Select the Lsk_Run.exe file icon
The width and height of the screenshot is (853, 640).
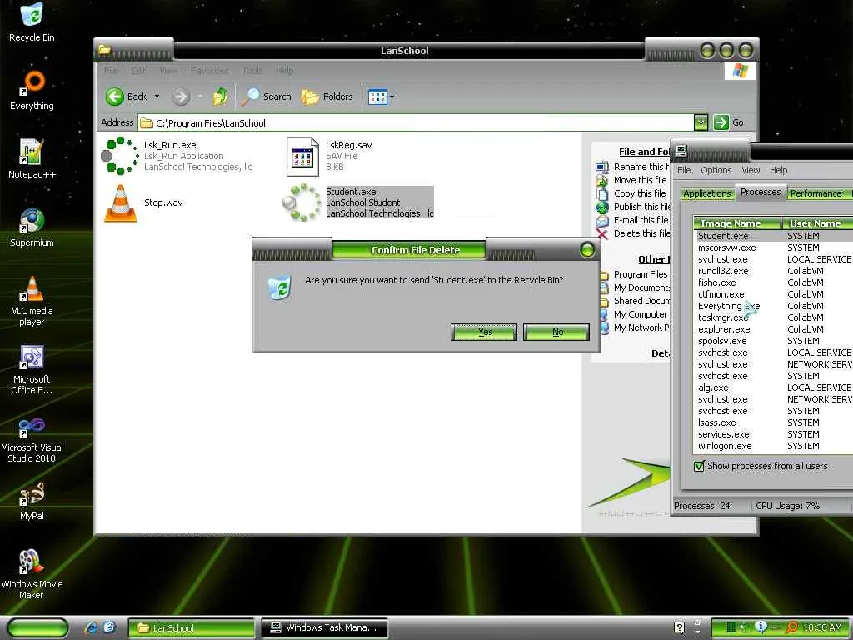pyautogui.click(x=120, y=156)
